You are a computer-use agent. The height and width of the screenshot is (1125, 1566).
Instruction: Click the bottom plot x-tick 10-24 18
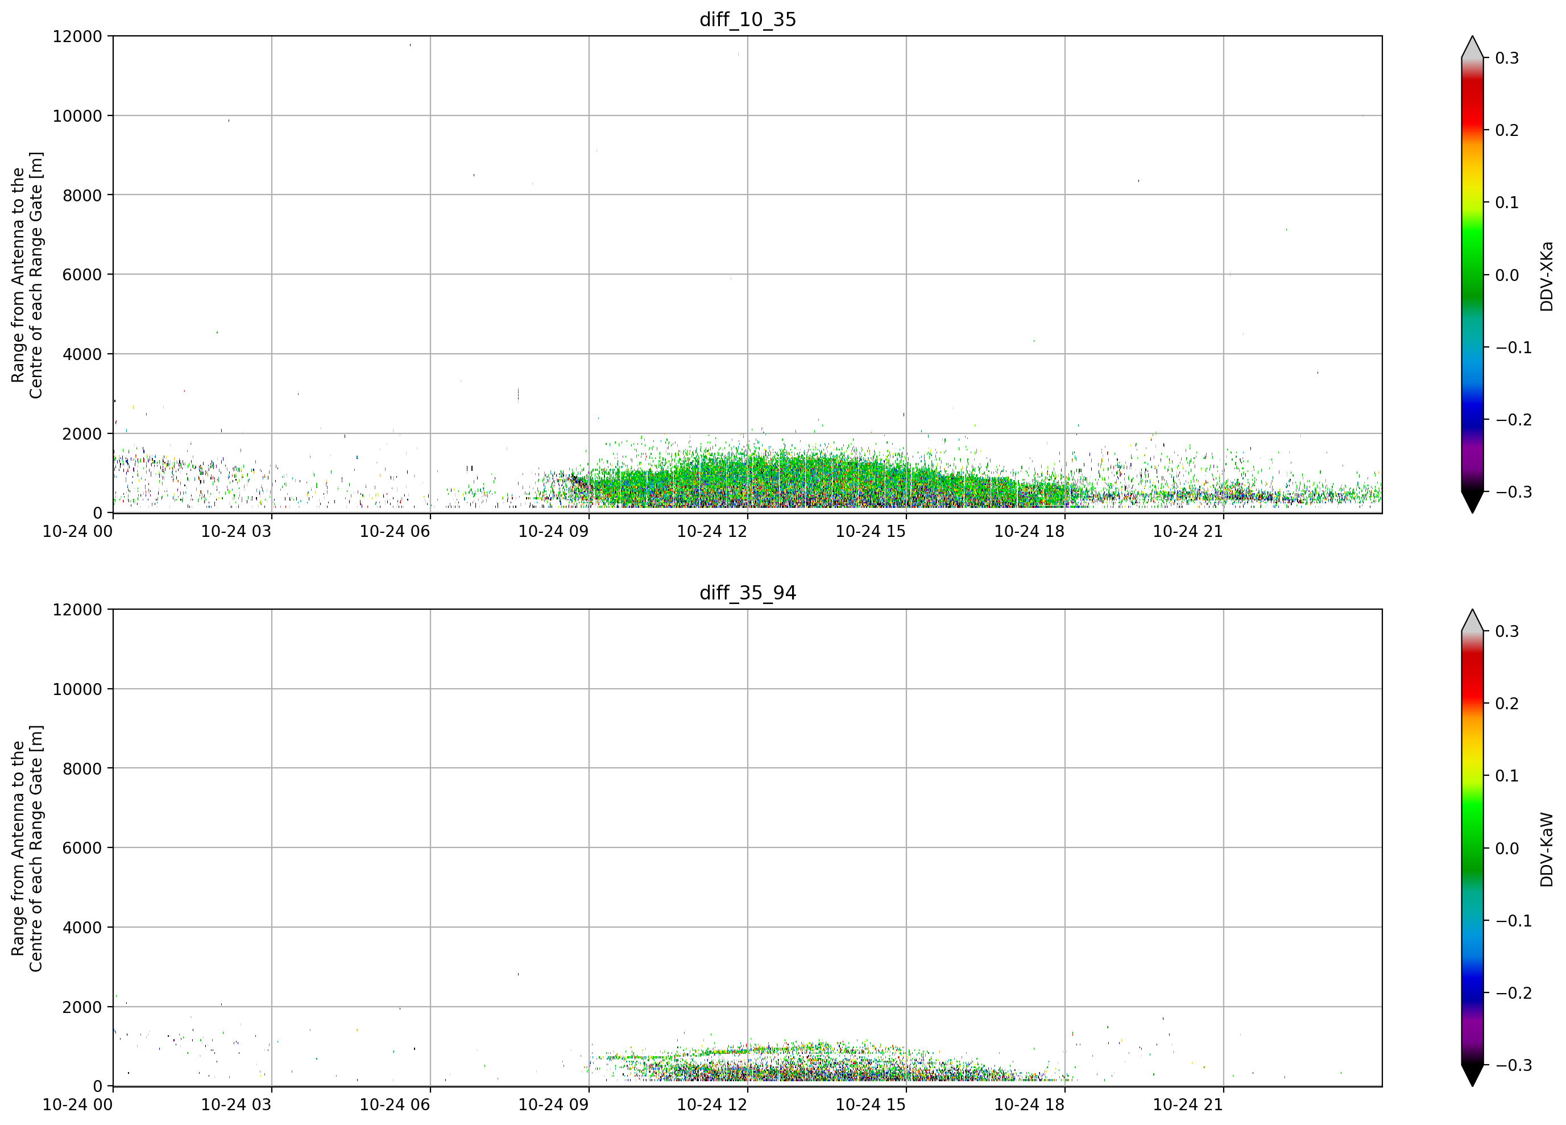(x=1029, y=1105)
